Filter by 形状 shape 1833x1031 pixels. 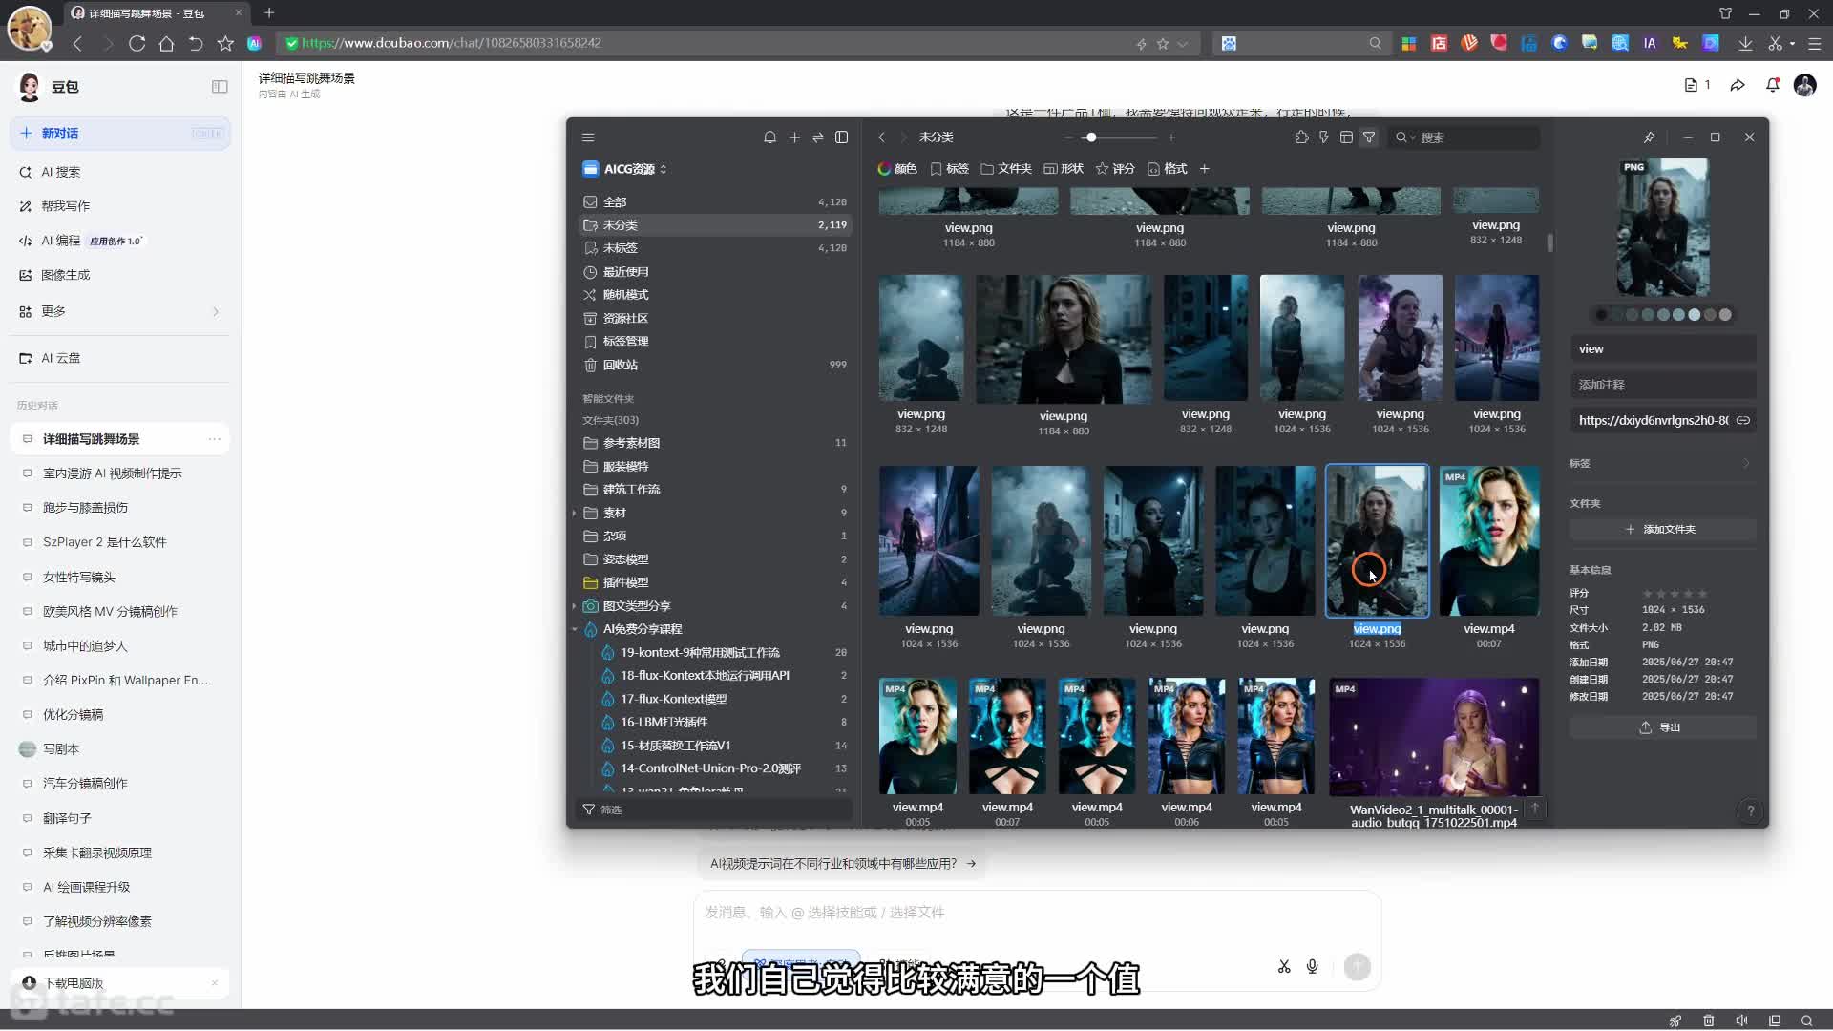pyautogui.click(x=1064, y=169)
